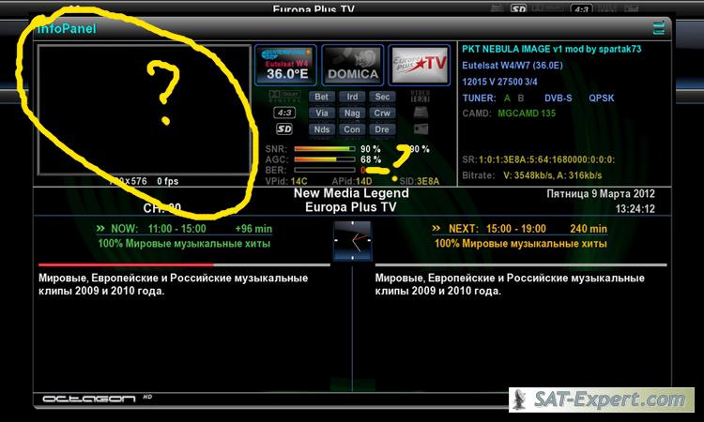Click the 4:3 aspect ratio icon in InfoPanel
704x422 pixels.
284,113
